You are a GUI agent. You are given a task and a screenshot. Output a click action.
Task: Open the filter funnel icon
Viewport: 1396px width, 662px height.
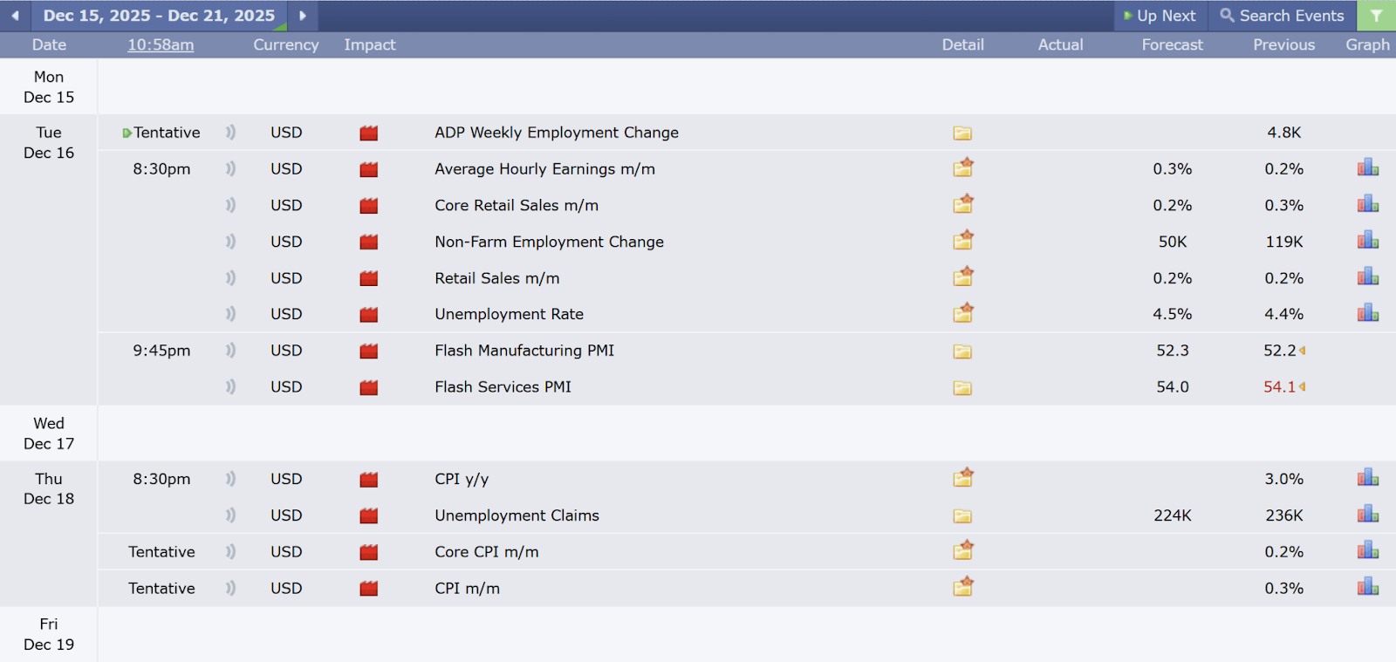click(x=1376, y=16)
